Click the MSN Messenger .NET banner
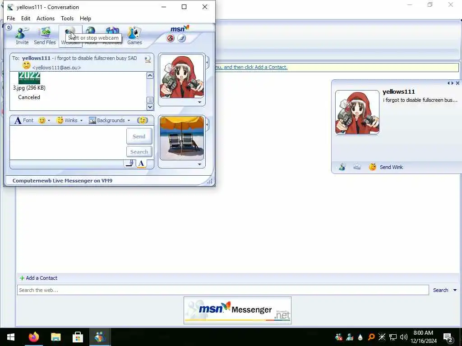 click(x=237, y=310)
